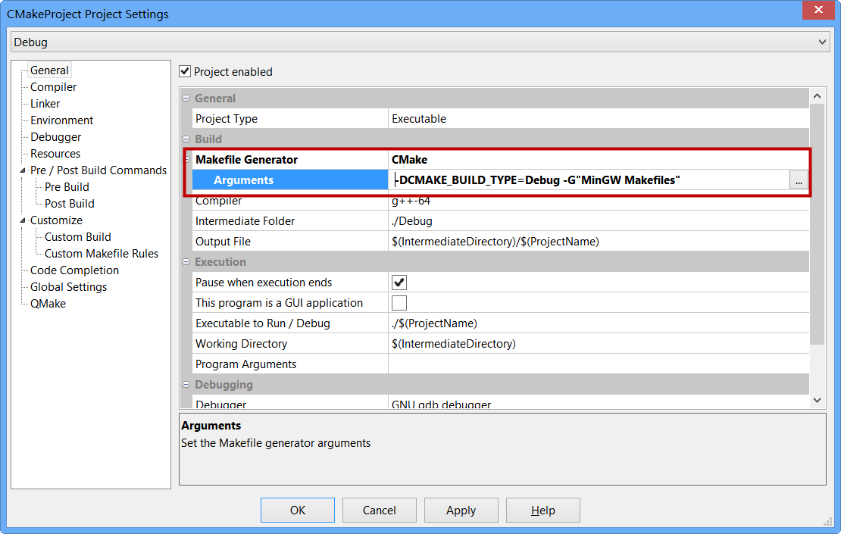This screenshot has width=841, height=534.
Task: Open Debugger settings in the tree
Action: tap(56, 136)
